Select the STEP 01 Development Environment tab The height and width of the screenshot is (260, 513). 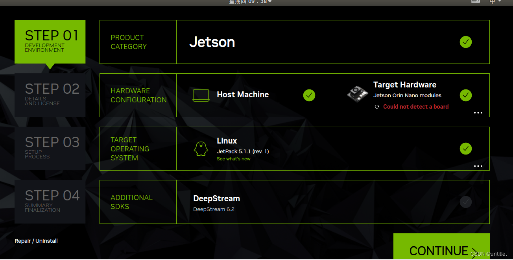coord(50,42)
